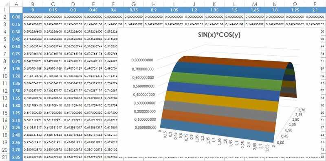Select cell A4 showing 0.30
326x161 pixels.
pyautogui.click(x=16, y=32)
